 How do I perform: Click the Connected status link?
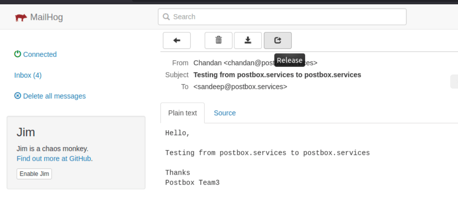click(x=40, y=54)
